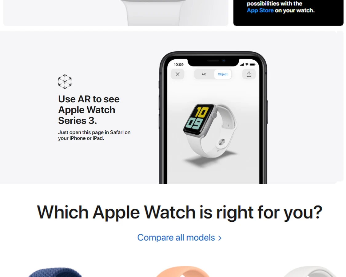Select the peach band watch
This screenshot has height=277, width=346.
(183, 271)
